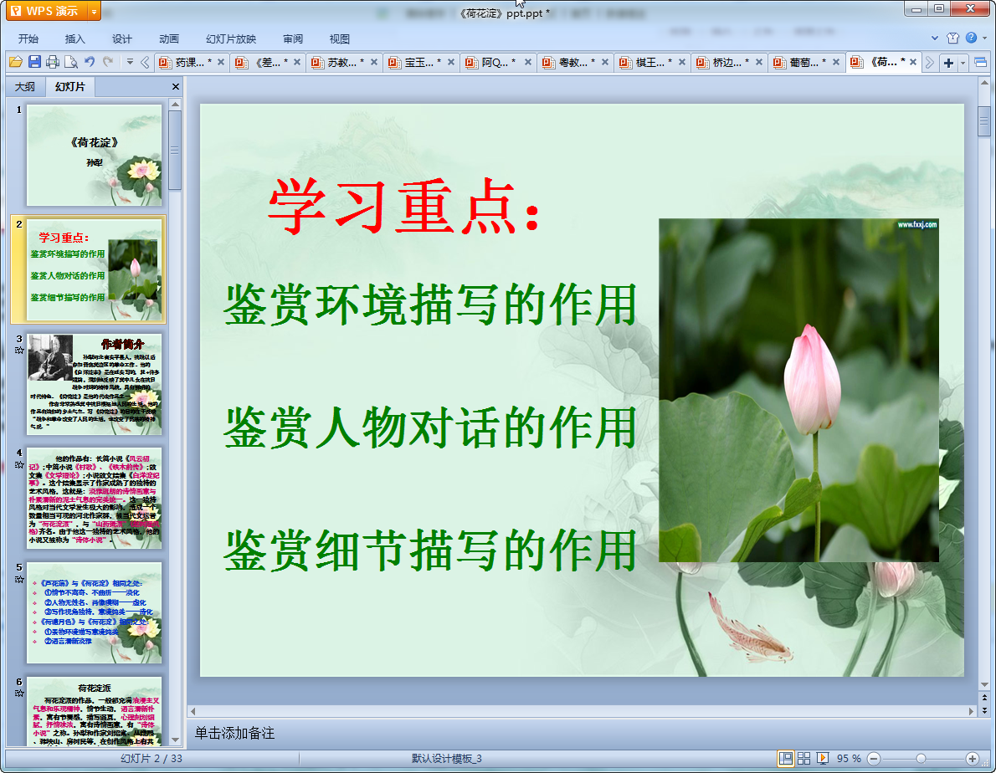Expand dropdown arrow next to Help icon
Image resolution: width=996 pixels, height=773 pixels.
click(984, 38)
